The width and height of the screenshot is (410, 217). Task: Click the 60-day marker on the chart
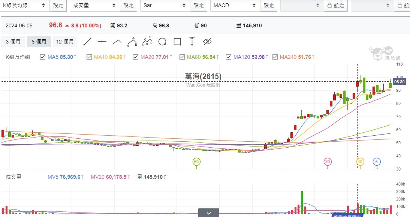click(196, 162)
